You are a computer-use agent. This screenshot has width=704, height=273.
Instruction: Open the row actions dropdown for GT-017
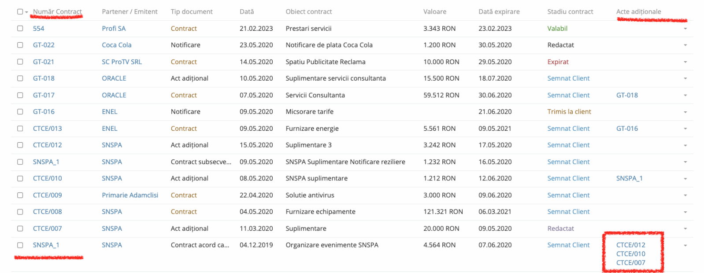point(685,96)
